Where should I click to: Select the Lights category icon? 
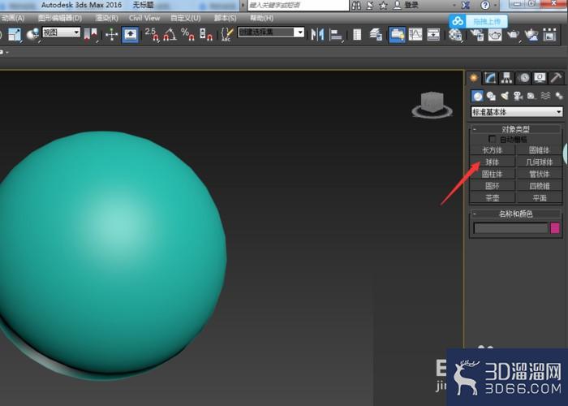click(x=505, y=96)
